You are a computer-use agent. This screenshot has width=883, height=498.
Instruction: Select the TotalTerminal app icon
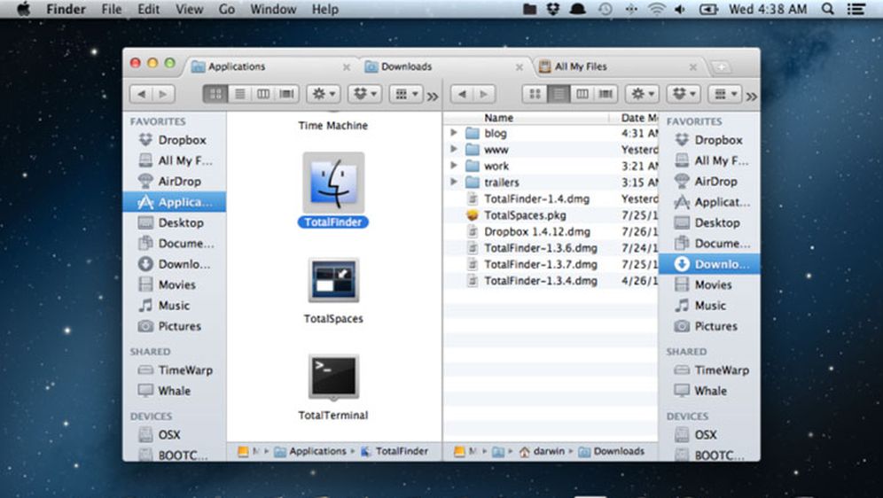coord(333,377)
